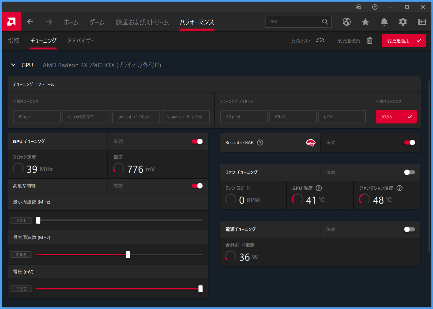Open the ゲーム tab
The width and height of the screenshot is (433, 309).
pyautogui.click(x=97, y=22)
